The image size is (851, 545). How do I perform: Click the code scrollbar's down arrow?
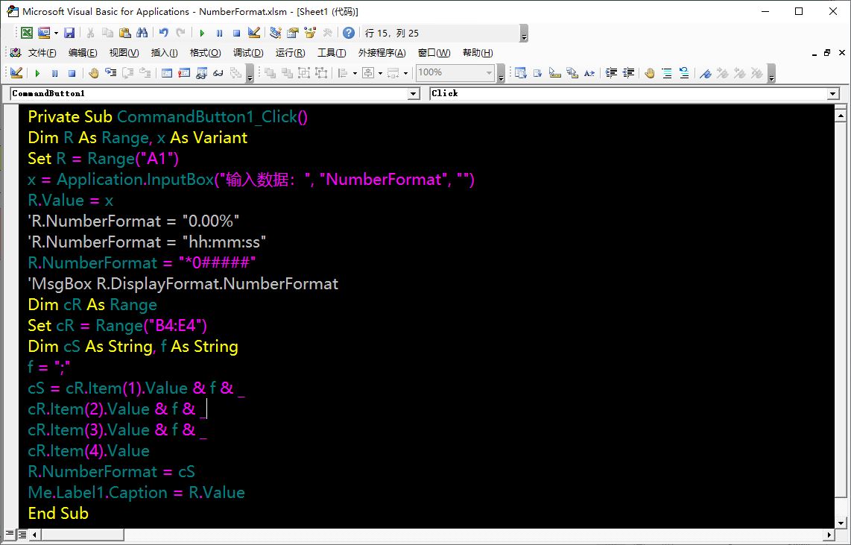[x=841, y=523]
